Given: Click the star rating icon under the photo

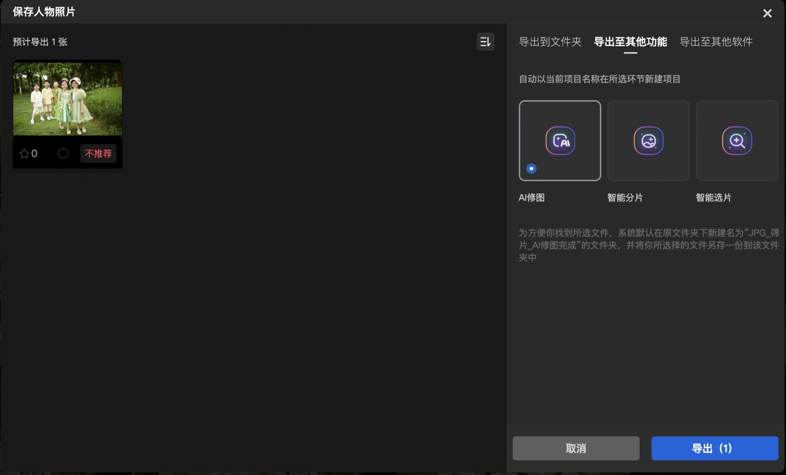Looking at the screenshot, I should (x=24, y=154).
